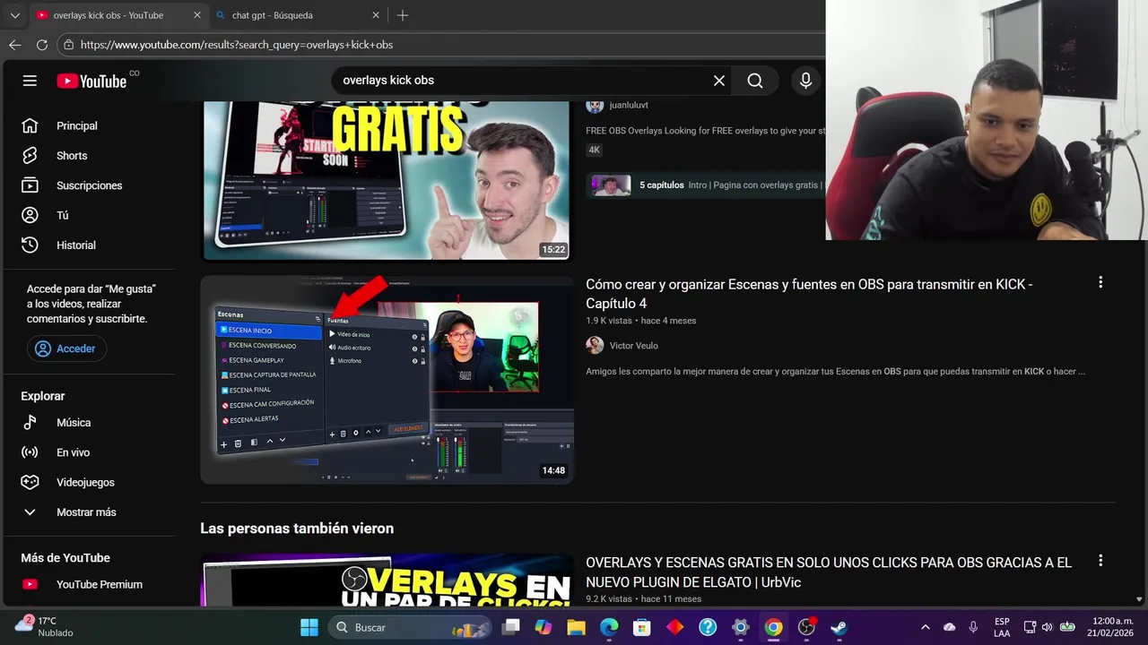This screenshot has width=1148, height=645.
Task: Click the browser address bar URL
Action: (237, 45)
